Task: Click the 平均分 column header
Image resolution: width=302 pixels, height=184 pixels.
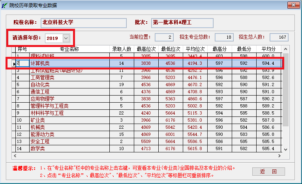Action: (268, 49)
